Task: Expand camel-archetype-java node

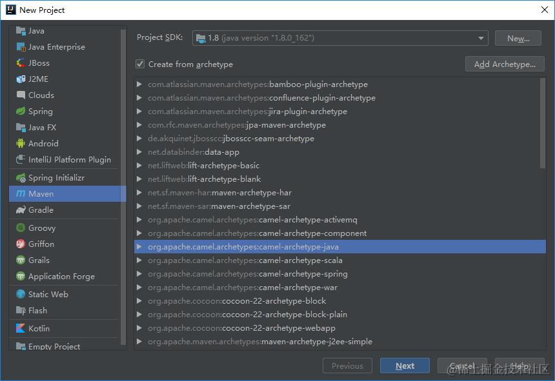Action: (139, 247)
